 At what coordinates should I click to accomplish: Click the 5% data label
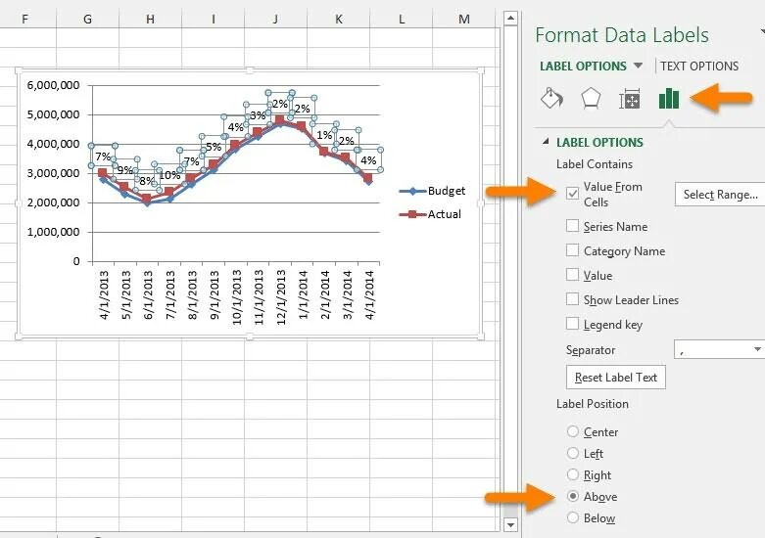[214, 147]
